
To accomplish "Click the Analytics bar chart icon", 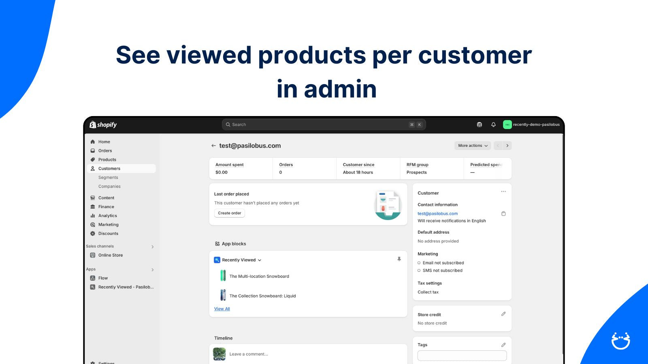I will (x=93, y=216).
